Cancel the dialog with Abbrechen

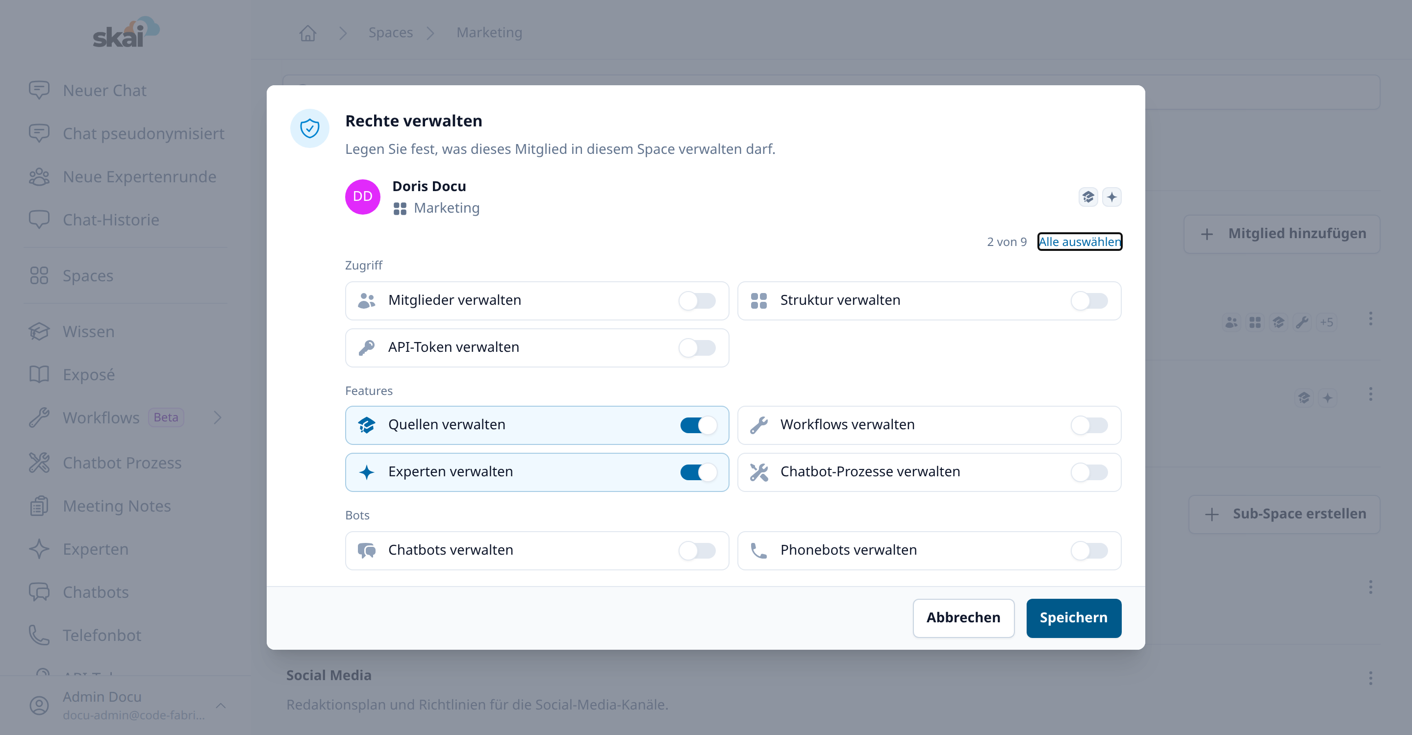coord(963,618)
